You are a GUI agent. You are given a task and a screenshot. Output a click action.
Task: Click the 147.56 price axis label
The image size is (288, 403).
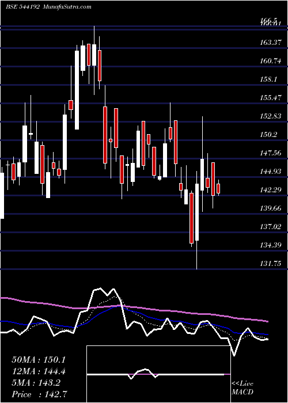[x=271, y=153]
